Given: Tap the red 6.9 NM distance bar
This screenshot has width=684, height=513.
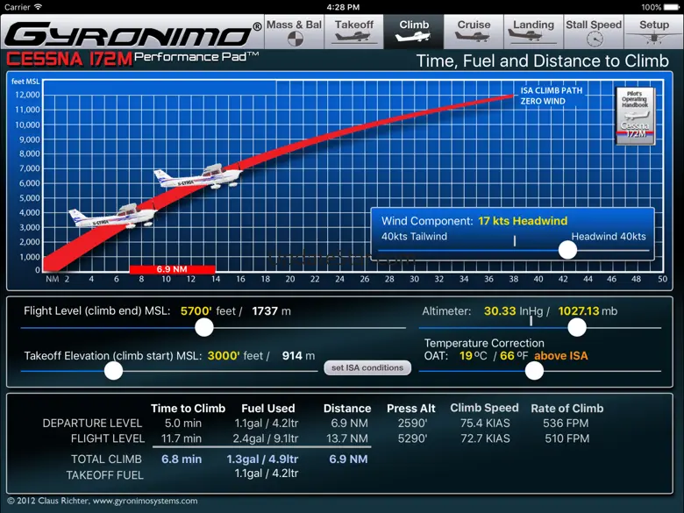Looking at the screenshot, I should pos(172,269).
